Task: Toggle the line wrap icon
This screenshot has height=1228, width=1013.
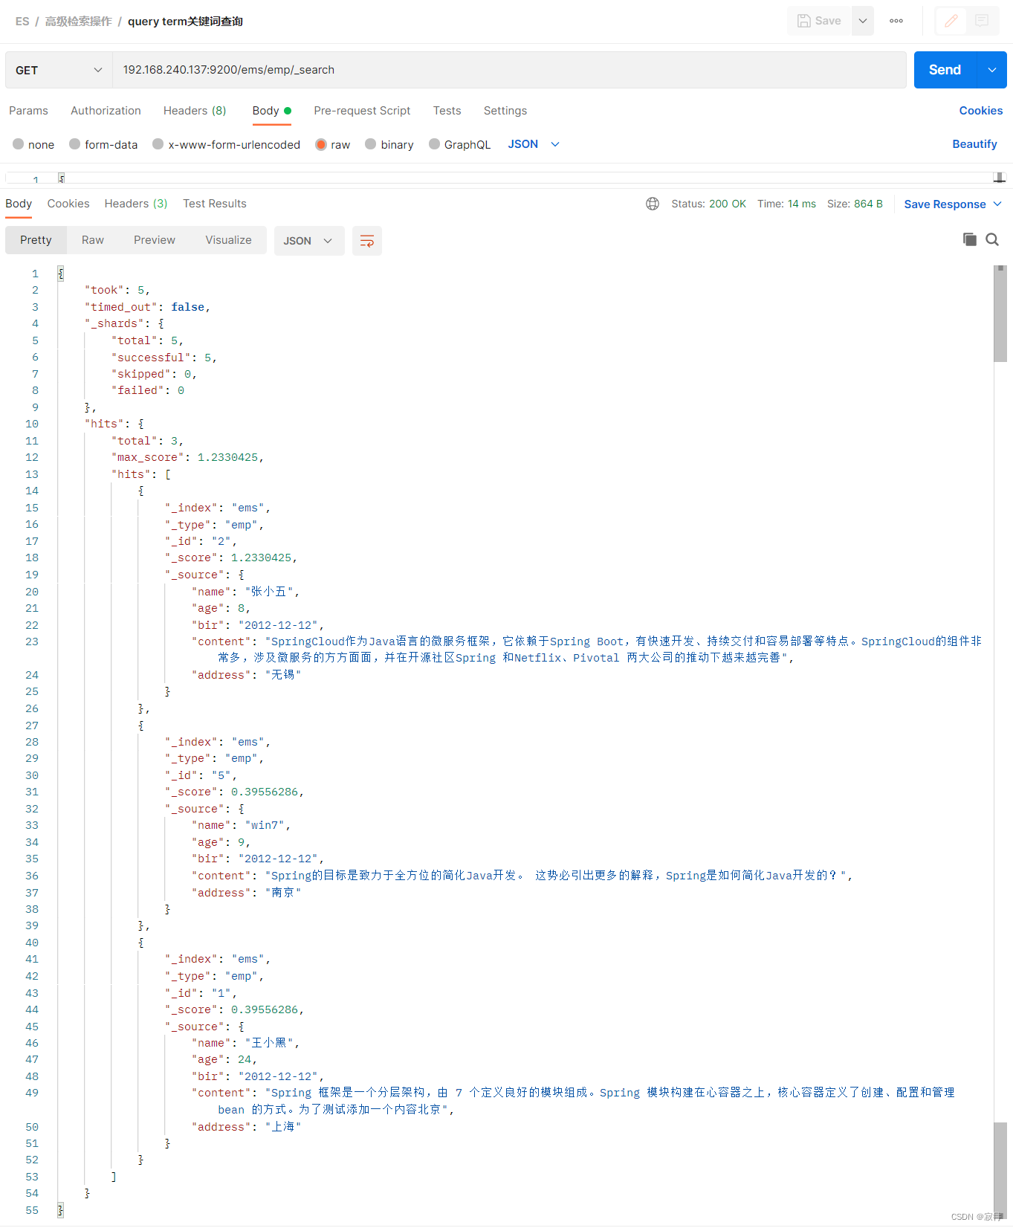Action: 366,241
